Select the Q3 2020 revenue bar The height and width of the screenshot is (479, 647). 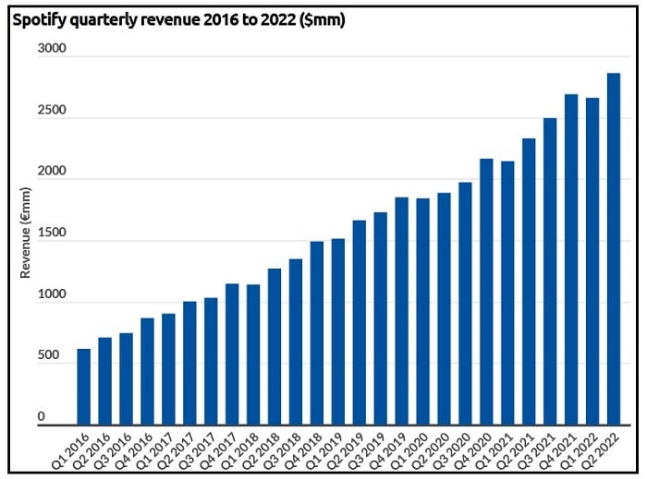pos(466,304)
